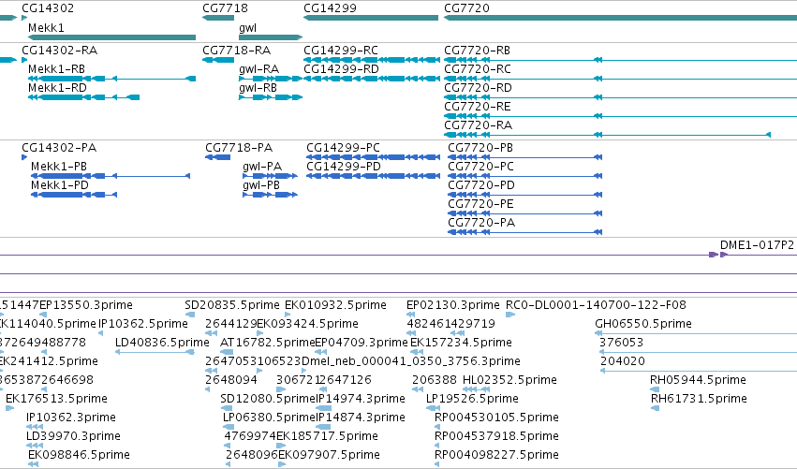Select the SD20835.5prime EST label
This screenshot has width=797, height=469.
[x=231, y=305]
